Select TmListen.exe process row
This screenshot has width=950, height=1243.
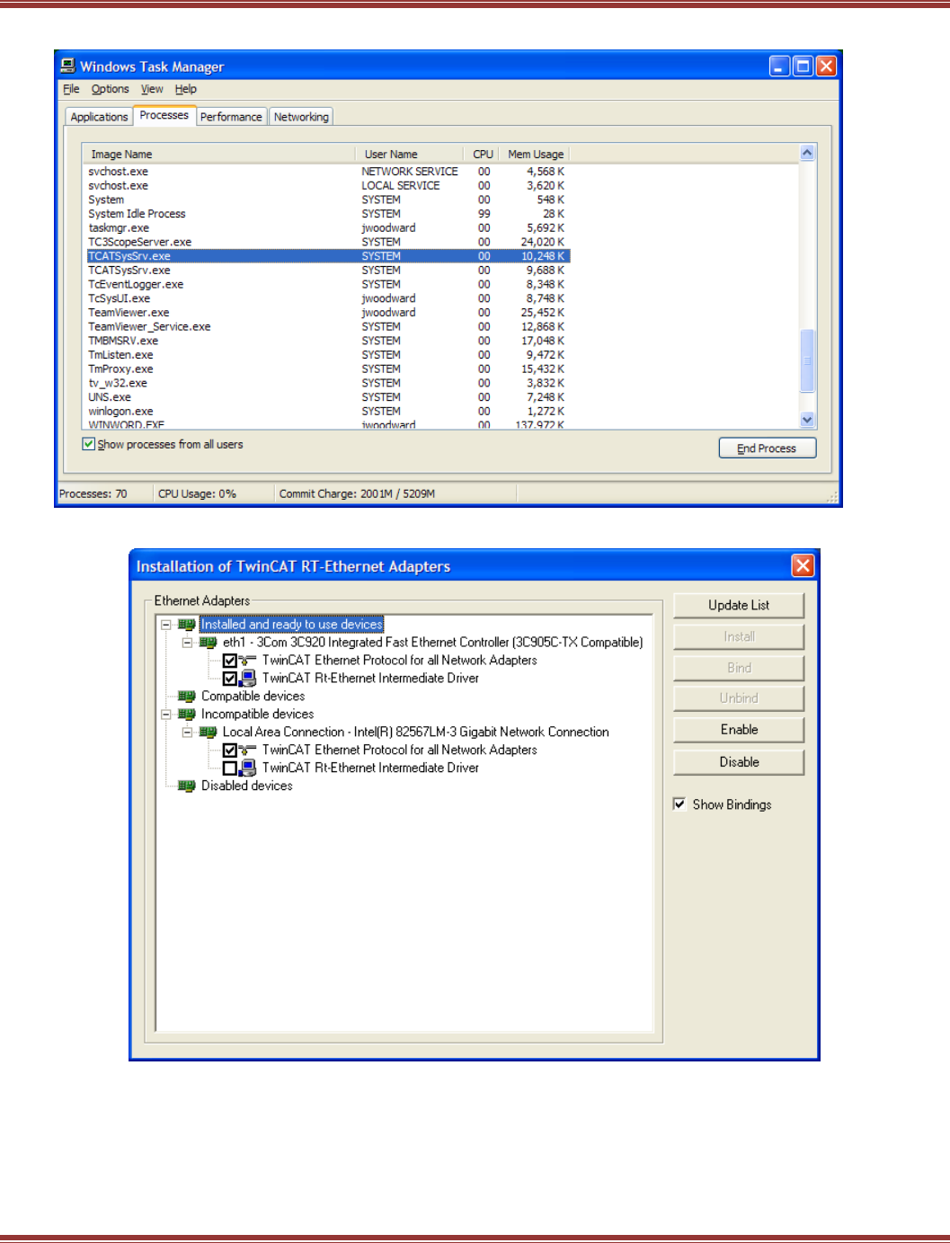click(328, 355)
